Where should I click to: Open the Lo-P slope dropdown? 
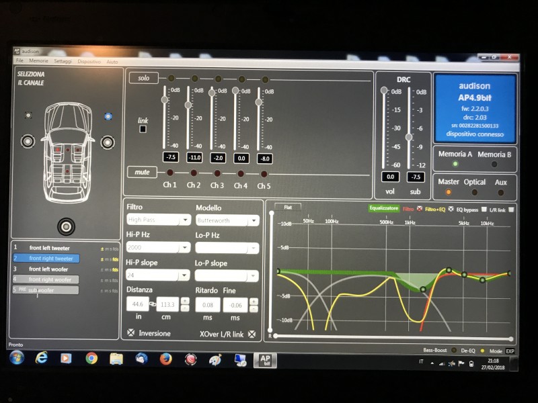(227, 276)
